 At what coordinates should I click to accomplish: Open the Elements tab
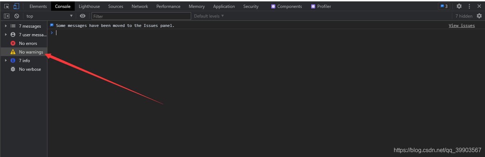(x=38, y=6)
